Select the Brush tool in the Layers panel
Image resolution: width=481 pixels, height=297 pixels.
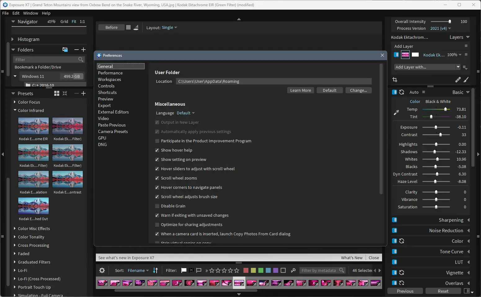coord(466,80)
